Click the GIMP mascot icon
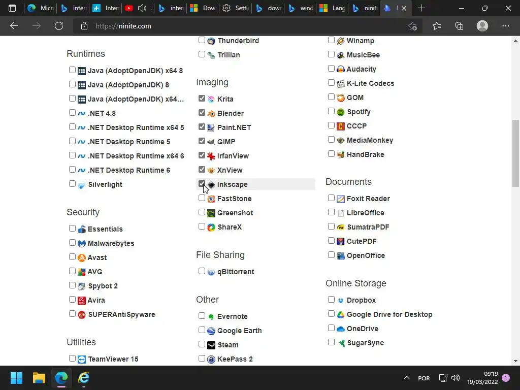 [x=211, y=142]
